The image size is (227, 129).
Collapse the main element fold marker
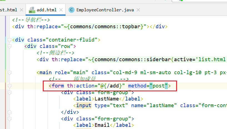click(10, 73)
